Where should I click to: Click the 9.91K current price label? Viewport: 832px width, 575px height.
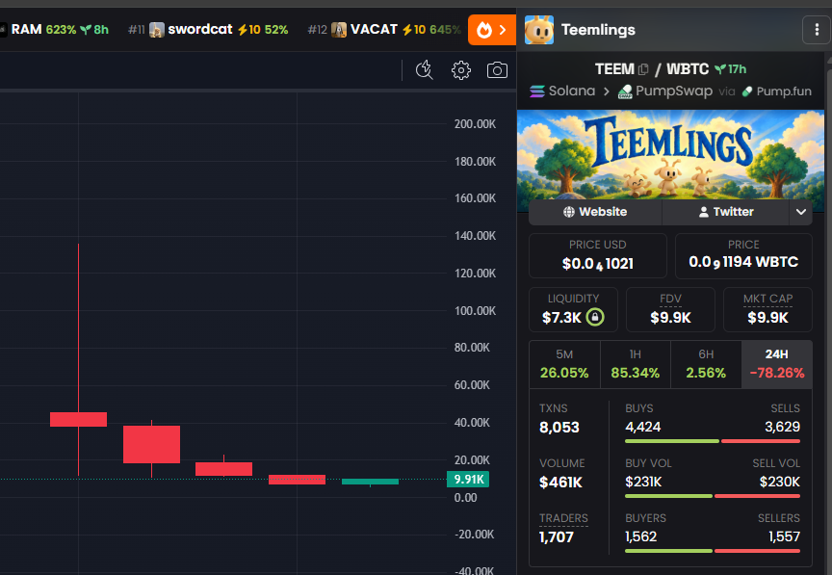coord(468,480)
